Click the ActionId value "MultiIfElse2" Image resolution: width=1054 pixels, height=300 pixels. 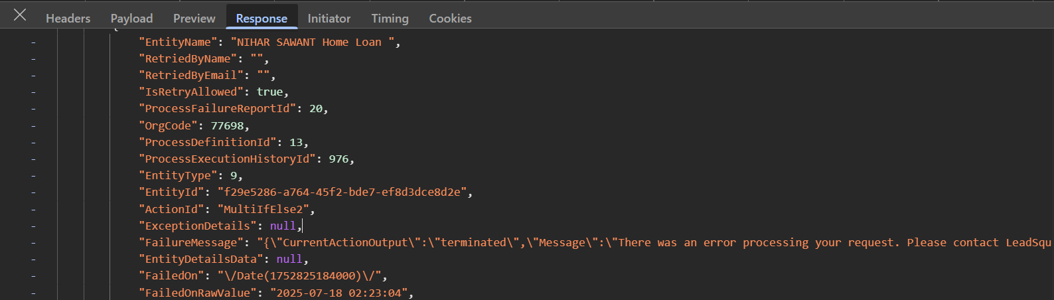(263, 210)
